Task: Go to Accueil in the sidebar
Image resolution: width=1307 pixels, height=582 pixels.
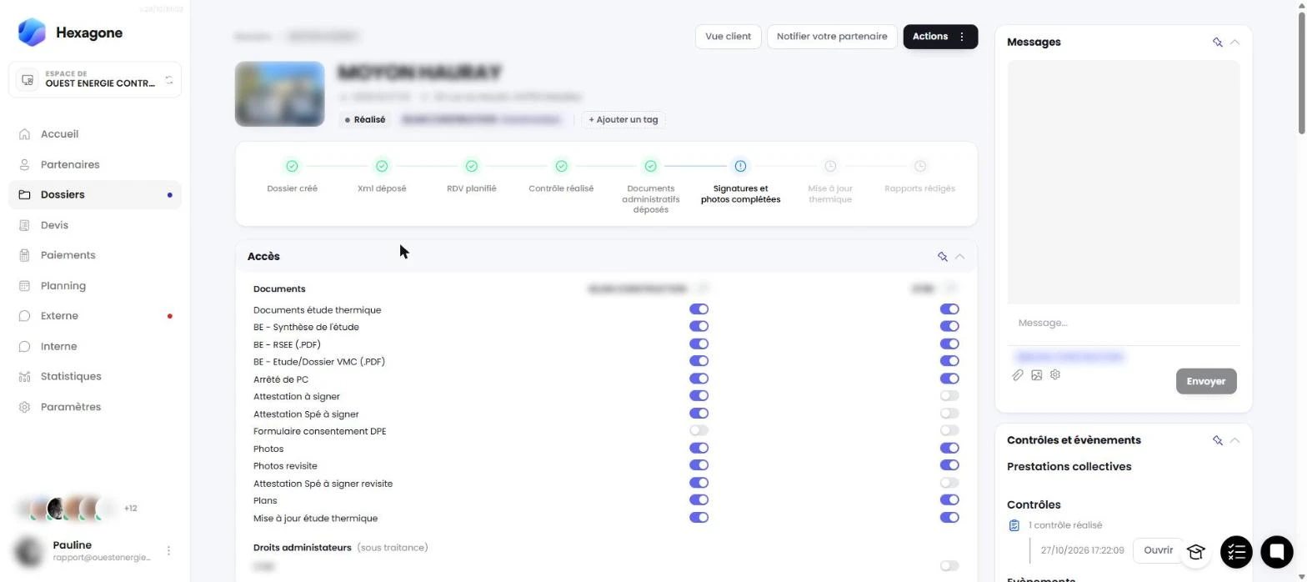Action: 95,134
